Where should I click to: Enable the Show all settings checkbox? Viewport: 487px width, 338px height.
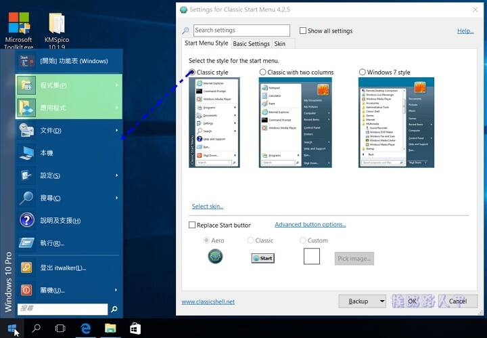point(303,30)
